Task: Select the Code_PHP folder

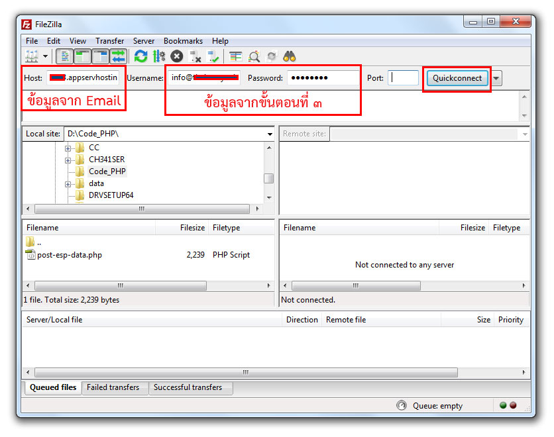Action: (x=107, y=171)
